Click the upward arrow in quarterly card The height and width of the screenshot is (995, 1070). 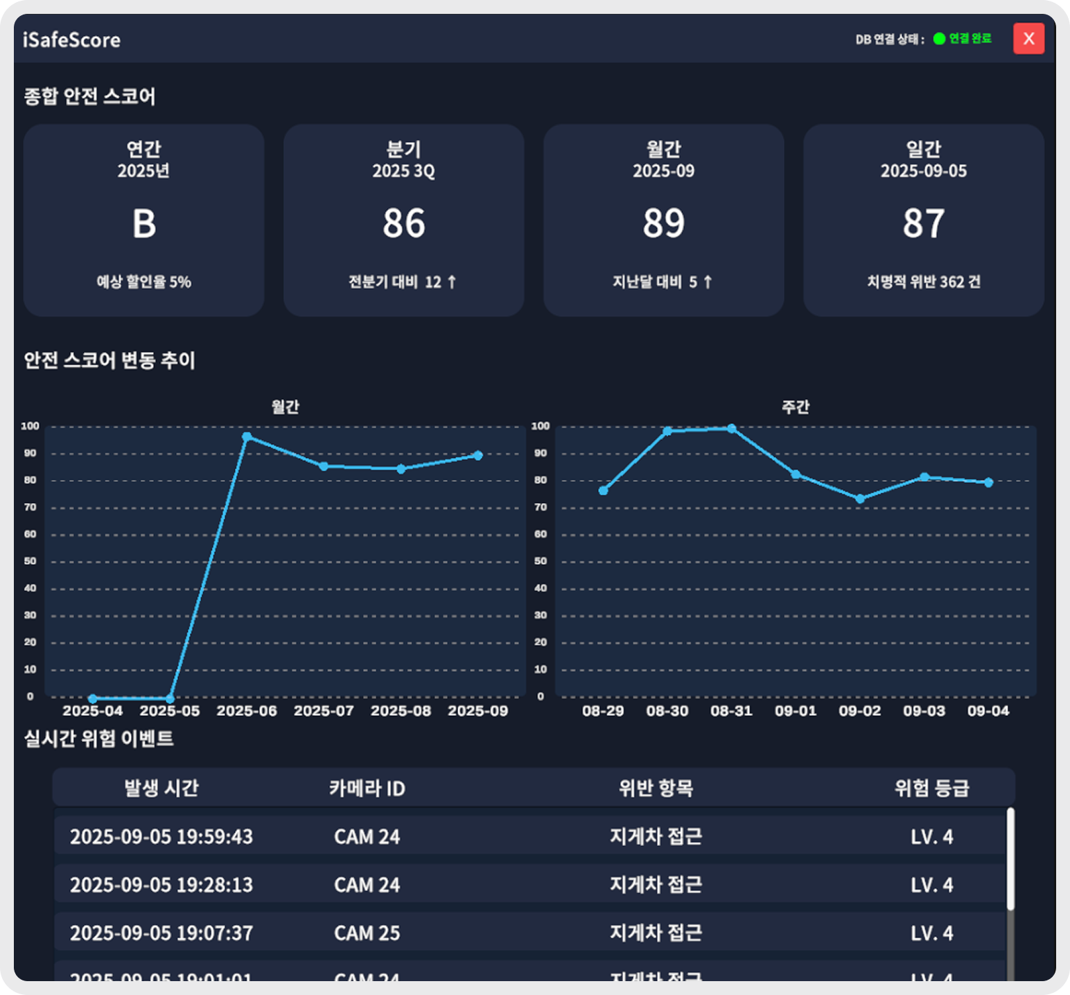coord(452,282)
